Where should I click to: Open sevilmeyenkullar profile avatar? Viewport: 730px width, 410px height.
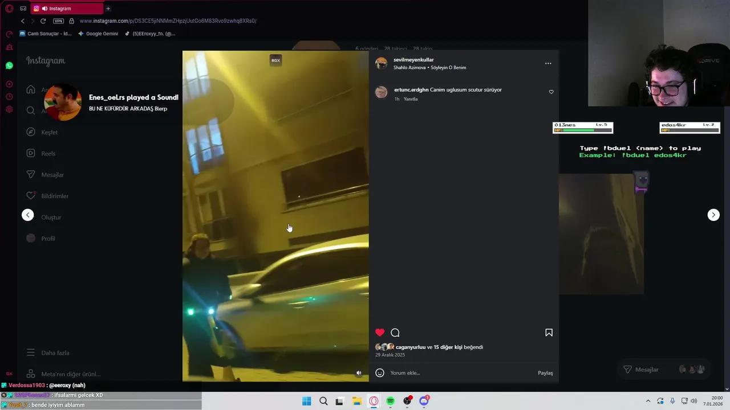point(381,63)
